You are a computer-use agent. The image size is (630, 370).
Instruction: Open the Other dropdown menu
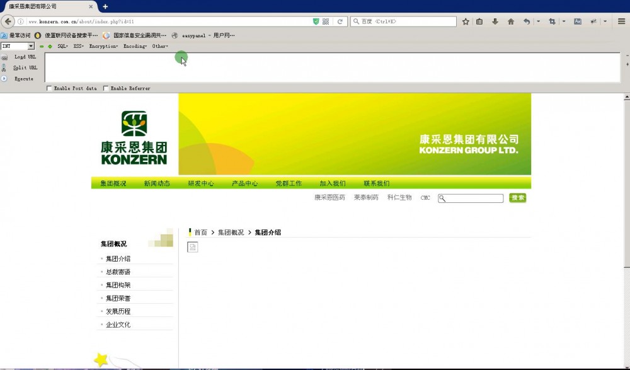(160, 46)
